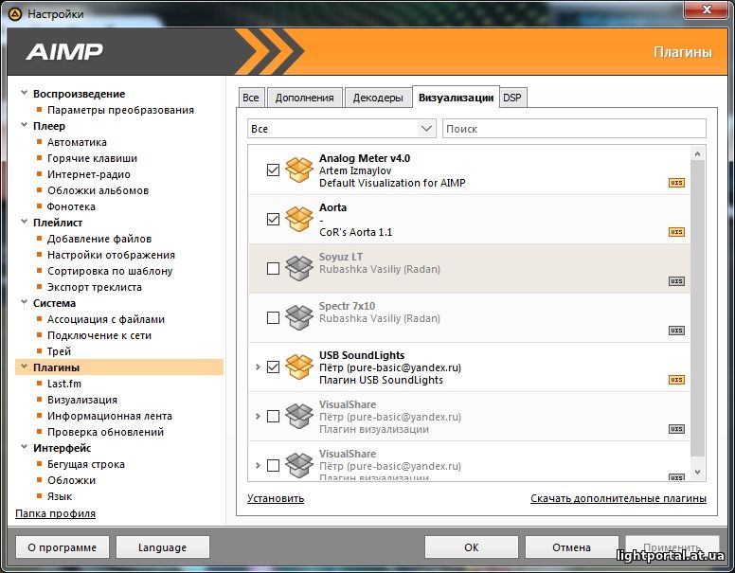Click the Aorta plugin box icon
Viewport: 735px width, 573px height.
[x=299, y=219]
